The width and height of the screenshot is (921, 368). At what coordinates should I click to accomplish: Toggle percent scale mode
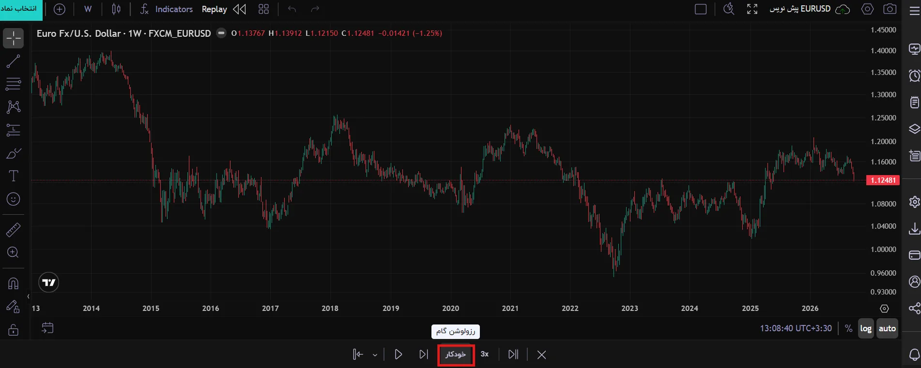(848, 328)
